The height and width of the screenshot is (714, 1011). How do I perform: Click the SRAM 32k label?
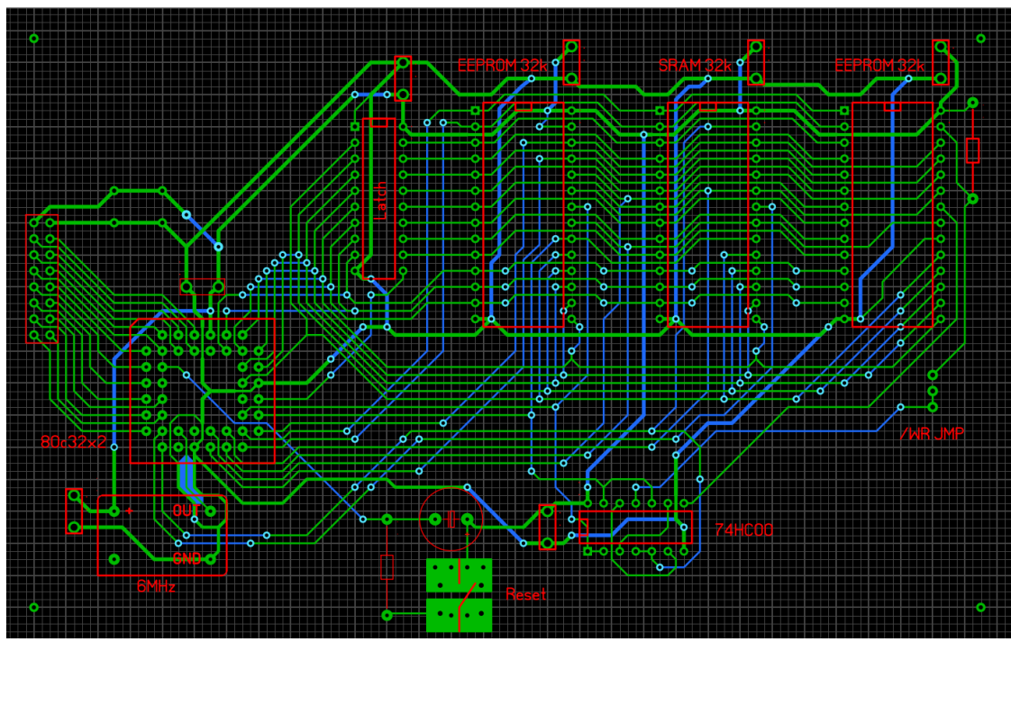tap(695, 66)
